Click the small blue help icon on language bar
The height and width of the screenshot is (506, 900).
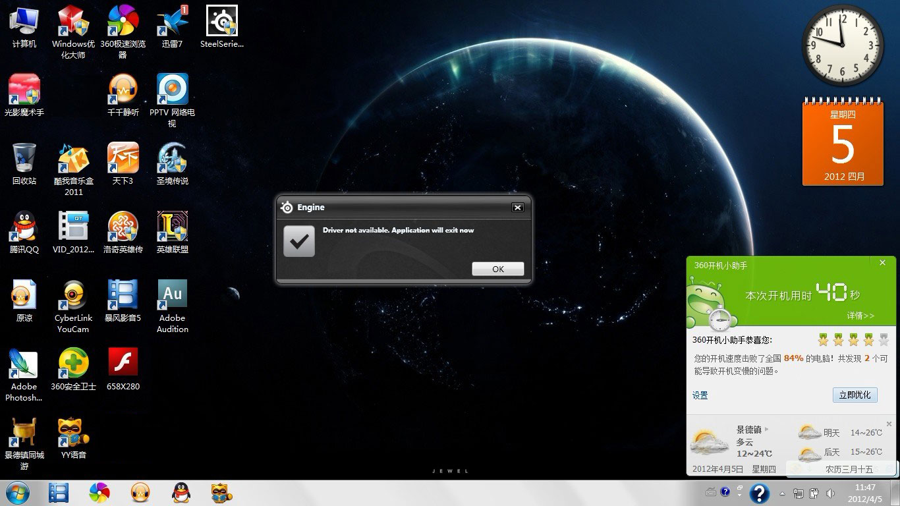click(725, 491)
